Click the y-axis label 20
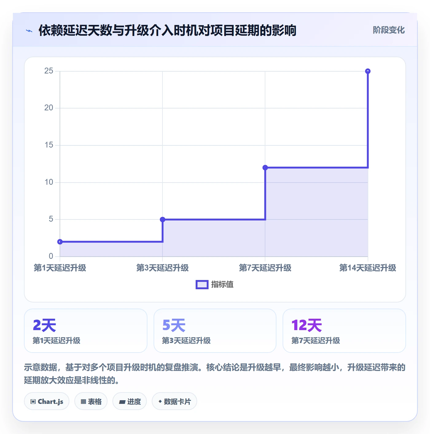This screenshot has height=434, width=430. tap(49, 108)
